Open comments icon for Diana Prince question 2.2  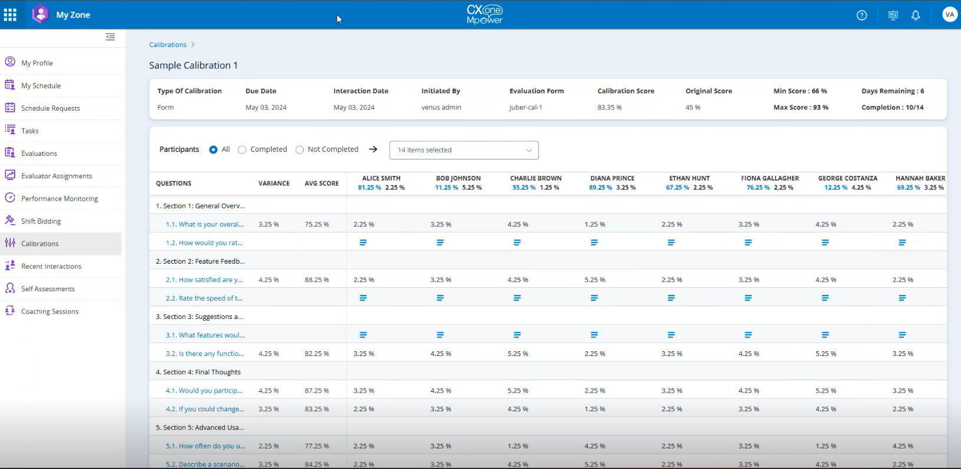click(x=594, y=298)
